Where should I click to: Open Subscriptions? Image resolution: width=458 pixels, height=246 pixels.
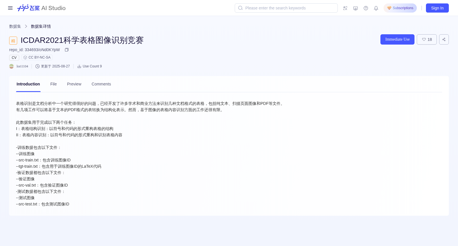(x=400, y=8)
